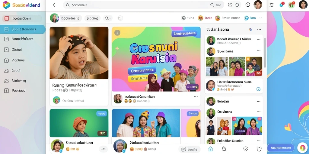This screenshot has width=309, height=154.
Task: Click the back chevron on colorful banner
Action: coord(117,32)
